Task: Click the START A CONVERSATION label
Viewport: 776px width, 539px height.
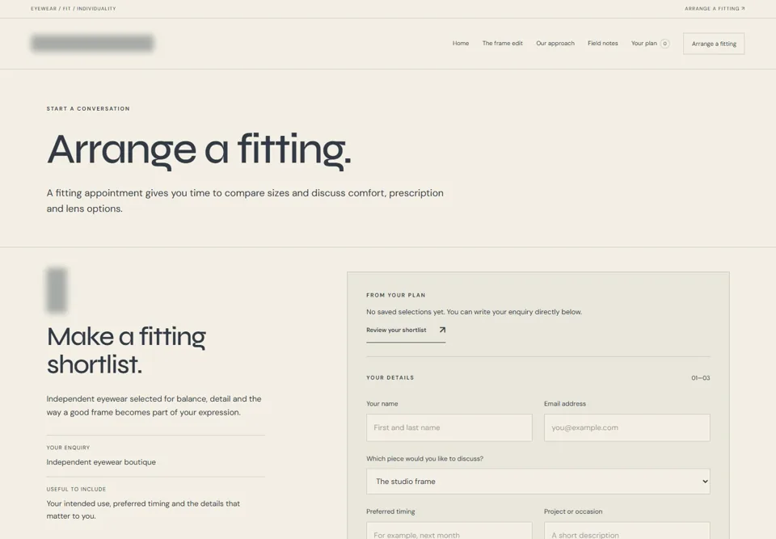Action: pyautogui.click(x=88, y=108)
